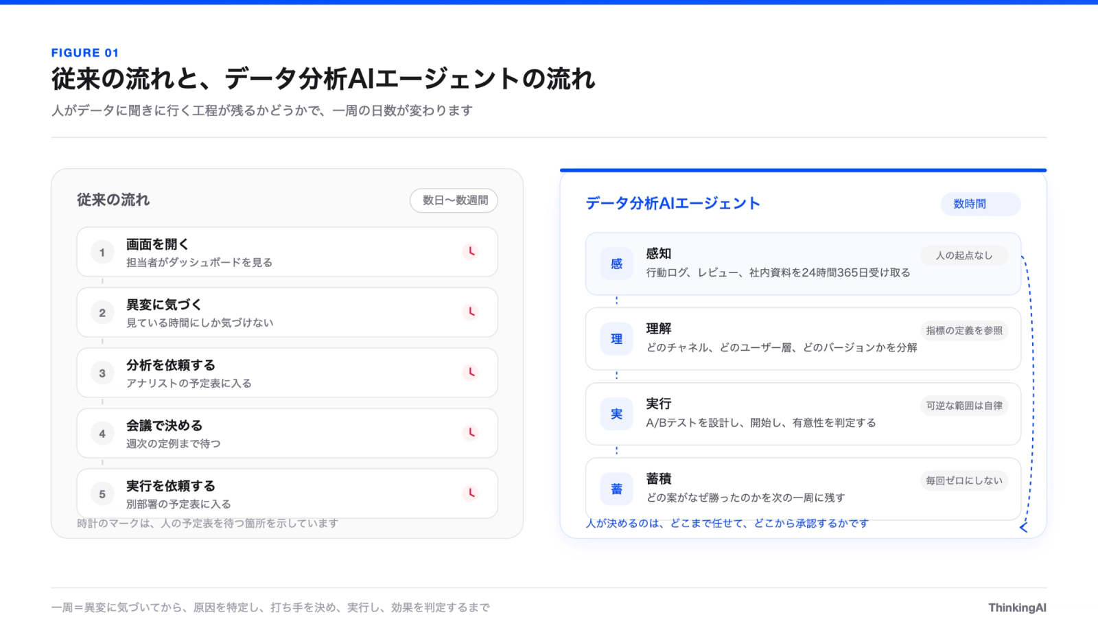Viewport: 1098px width, 641px height.
Task: Click the 感知 step title
Action: pos(659,254)
